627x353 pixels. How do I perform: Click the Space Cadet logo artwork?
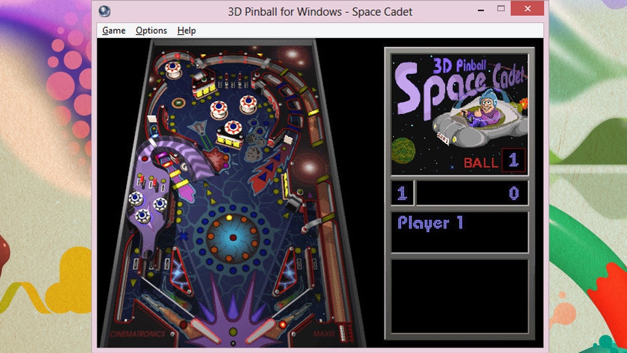pyautogui.click(x=460, y=115)
